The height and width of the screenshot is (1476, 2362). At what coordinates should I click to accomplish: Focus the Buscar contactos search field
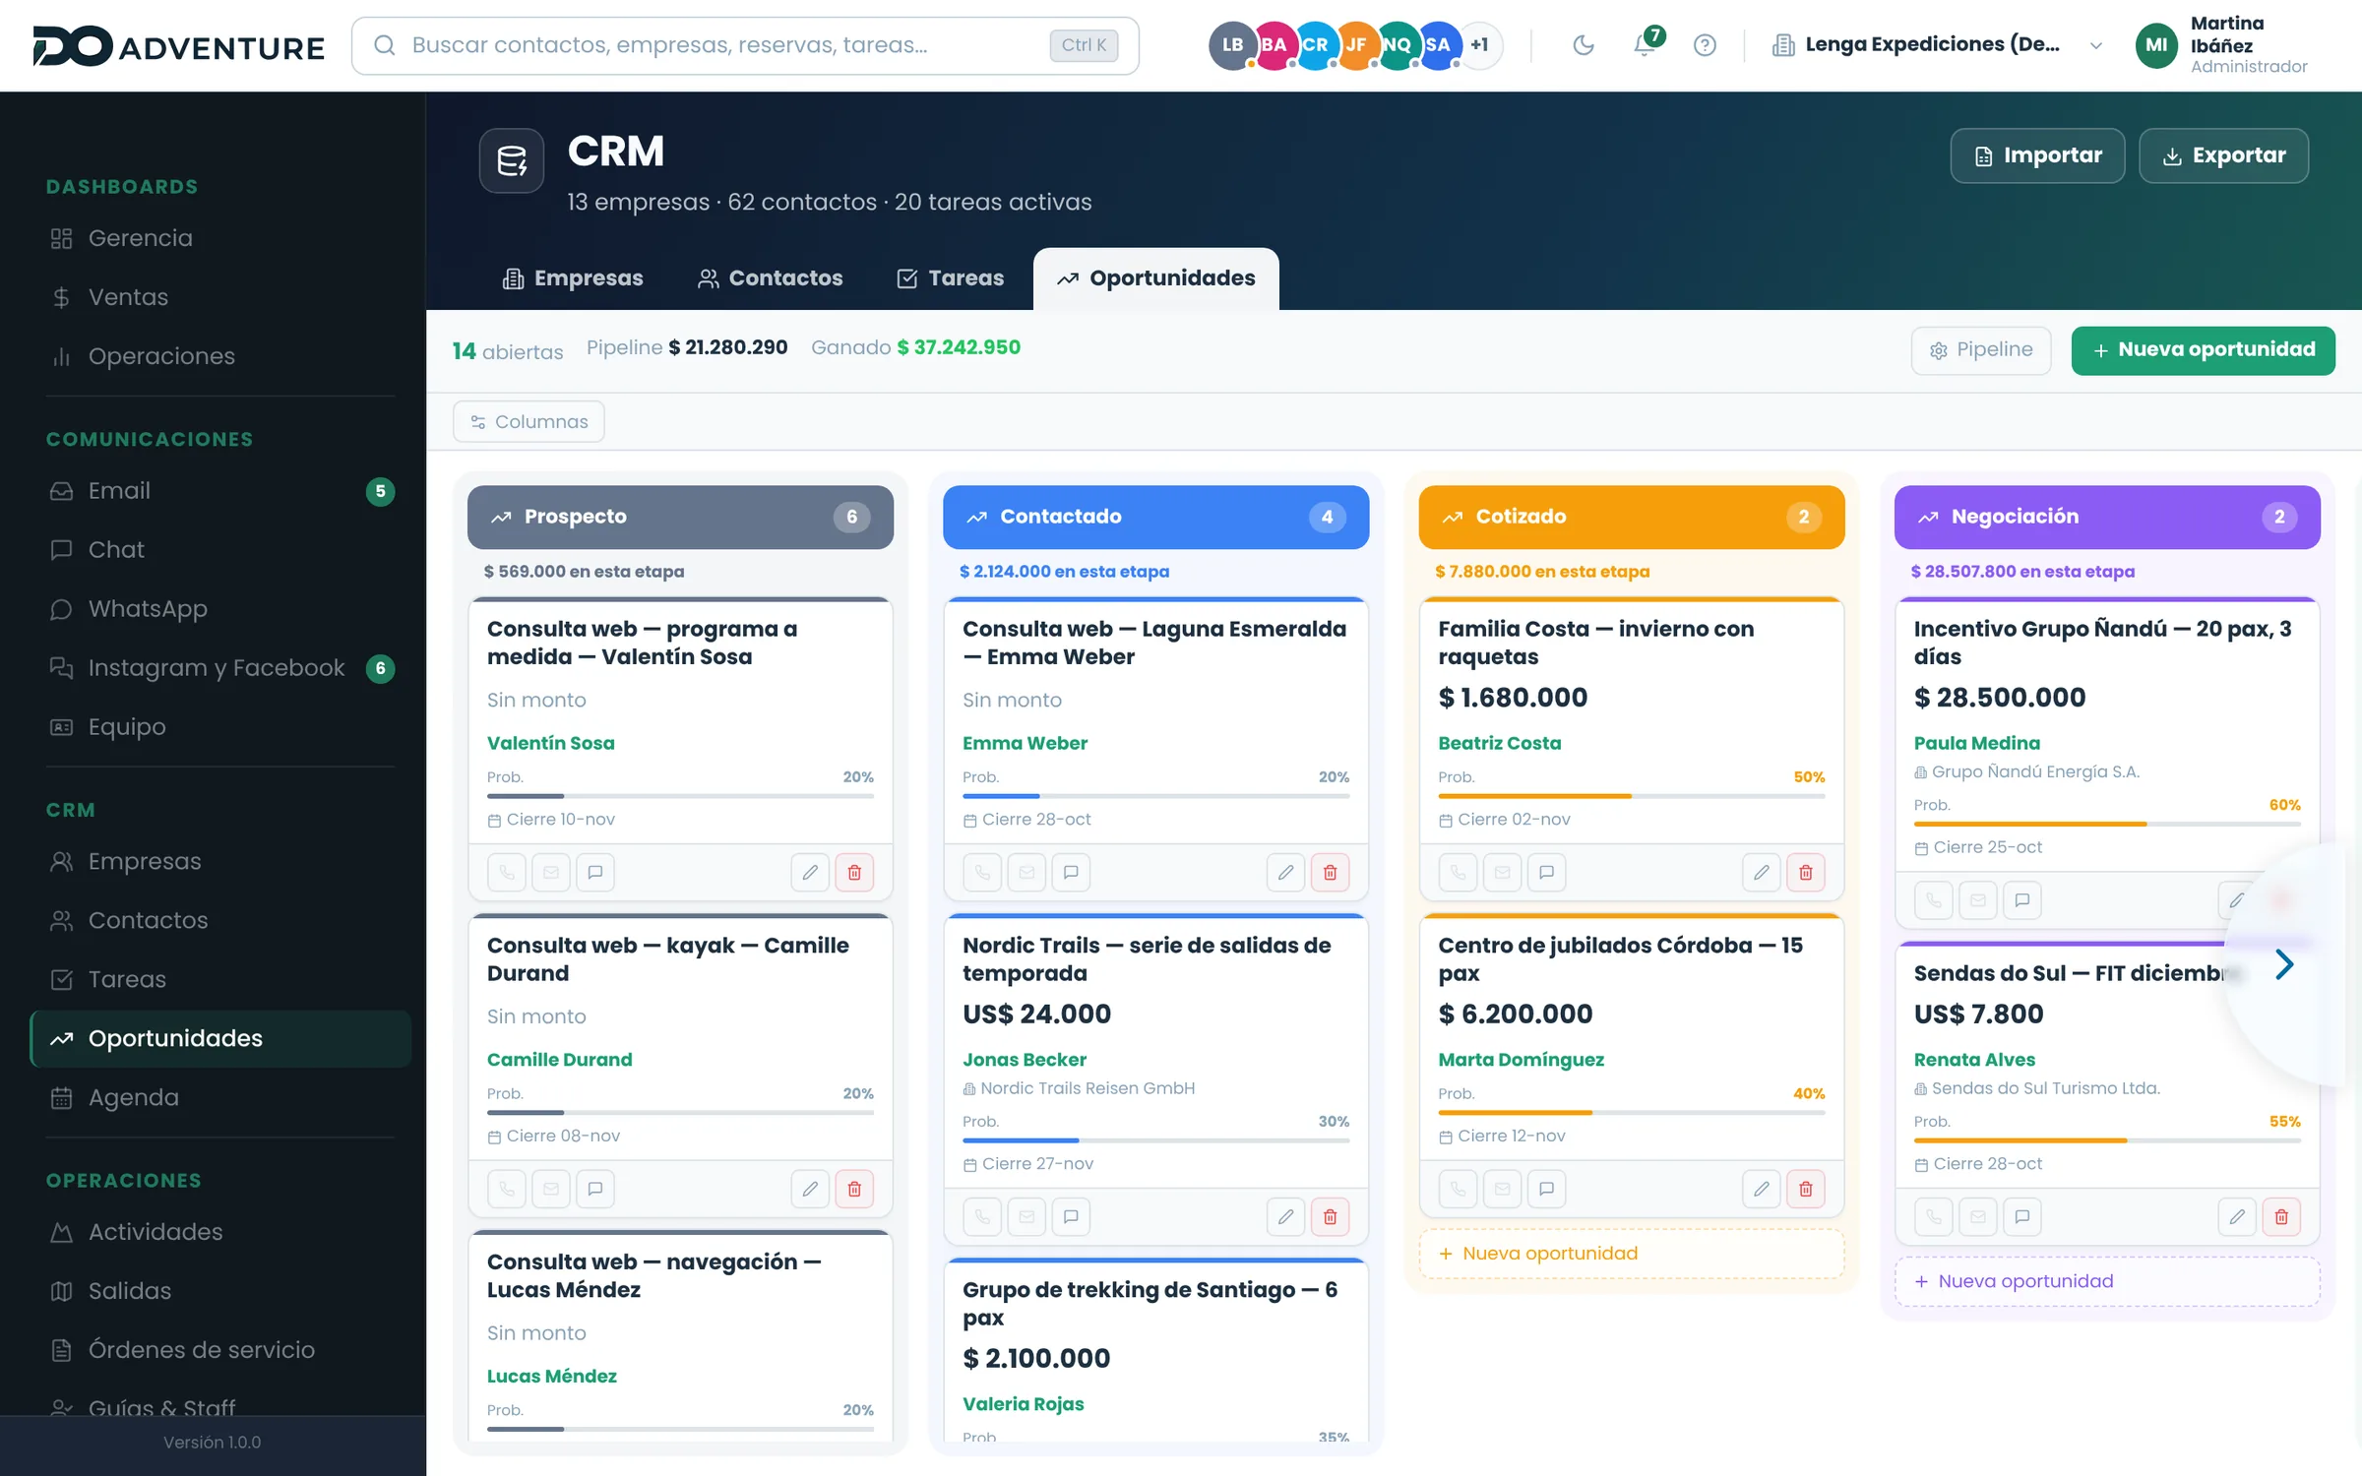(x=745, y=45)
